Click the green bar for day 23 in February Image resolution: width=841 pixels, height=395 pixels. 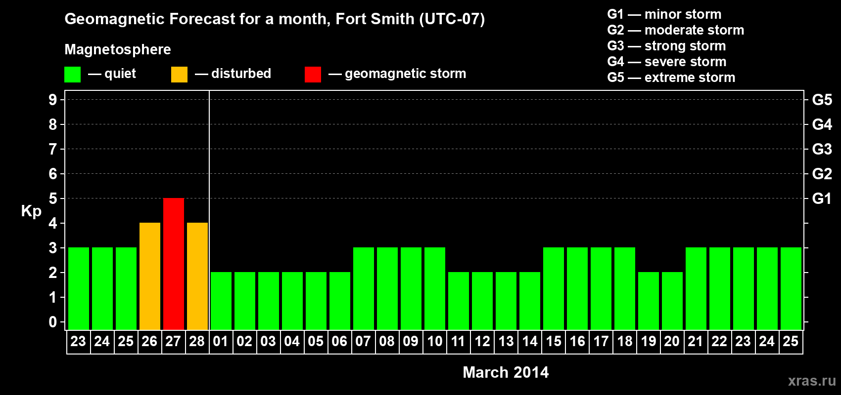[79, 289]
